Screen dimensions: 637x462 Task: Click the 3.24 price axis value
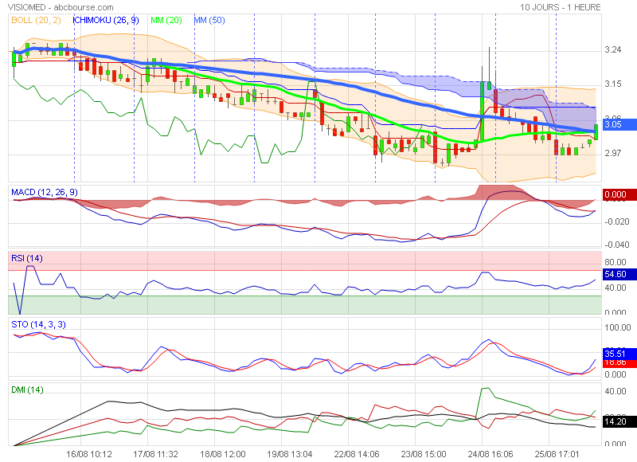(x=613, y=49)
